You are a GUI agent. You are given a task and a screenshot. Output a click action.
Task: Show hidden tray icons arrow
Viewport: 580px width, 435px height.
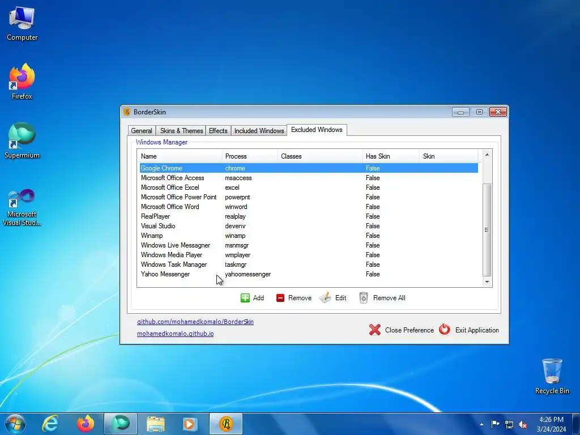[x=481, y=424]
